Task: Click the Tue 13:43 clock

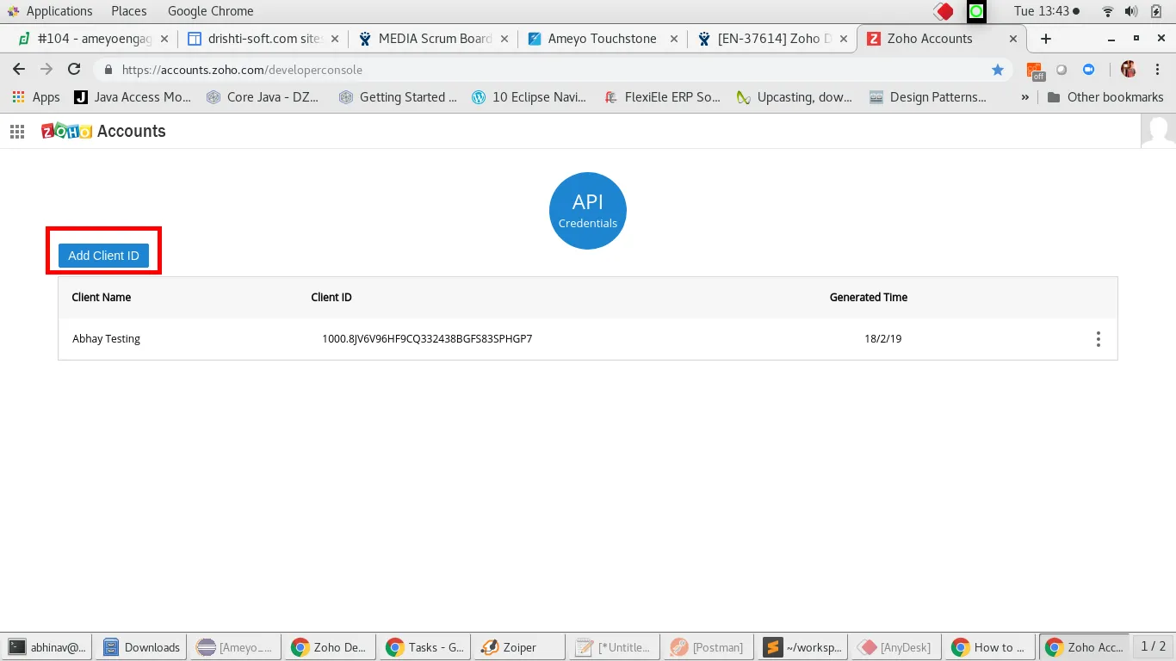Action: (1047, 11)
